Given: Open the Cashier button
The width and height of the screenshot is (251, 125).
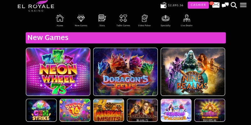Looking at the screenshot, I should [198, 5].
